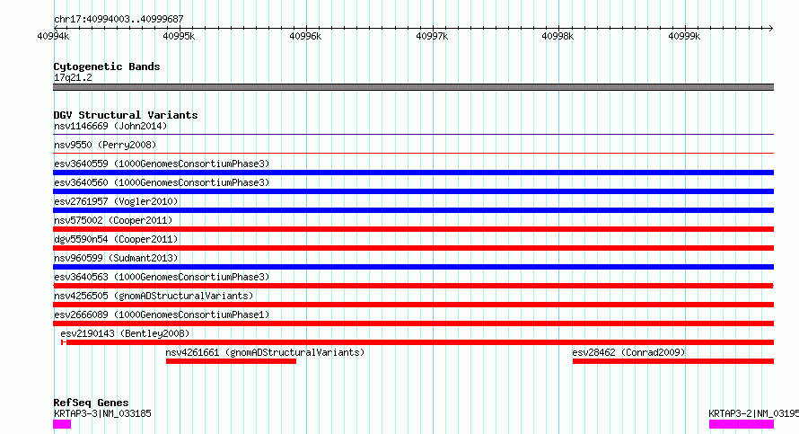Click the short red bar under nsv4261661
The width and height of the screenshot is (799, 434).
(x=231, y=361)
